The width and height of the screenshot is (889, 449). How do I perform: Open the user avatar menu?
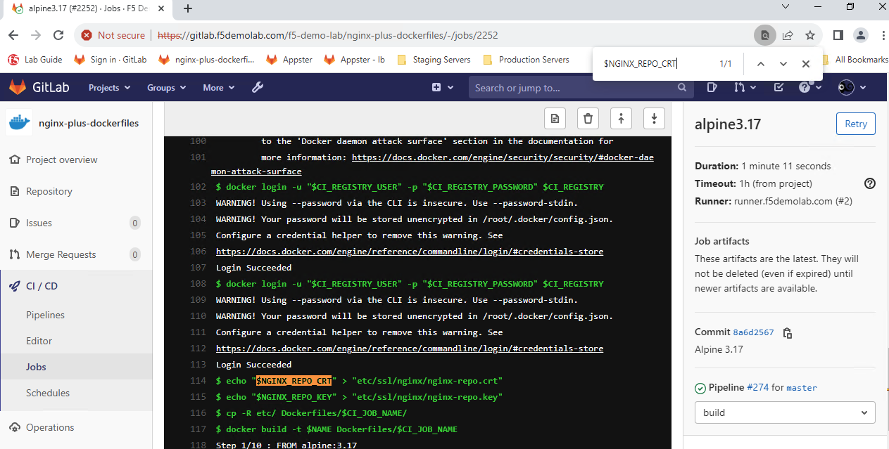[x=852, y=87]
